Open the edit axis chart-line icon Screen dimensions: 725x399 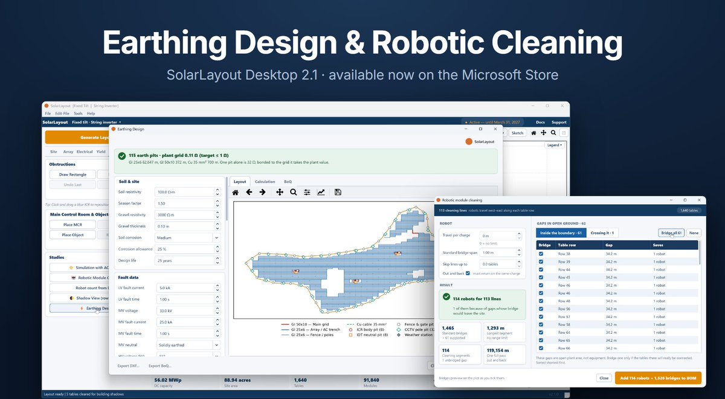(321, 192)
